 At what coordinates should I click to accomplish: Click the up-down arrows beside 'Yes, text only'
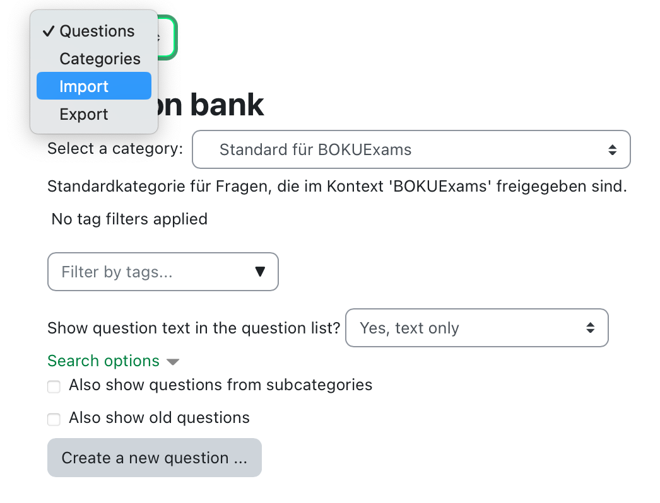click(590, 328)
